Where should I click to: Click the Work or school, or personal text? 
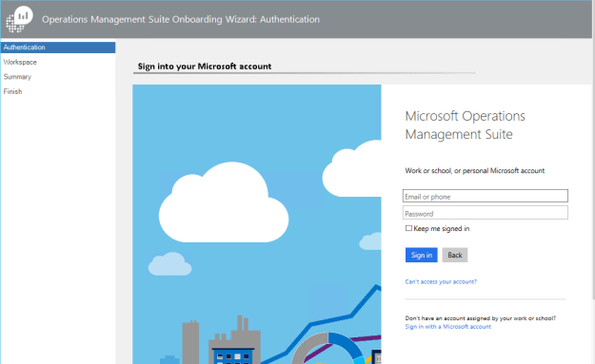475,171
